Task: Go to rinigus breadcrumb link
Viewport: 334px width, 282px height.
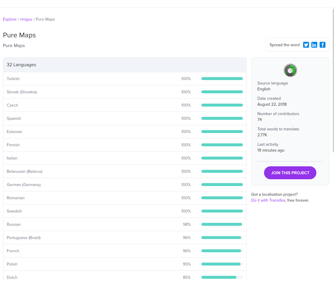Action: [x=26, y=19]
